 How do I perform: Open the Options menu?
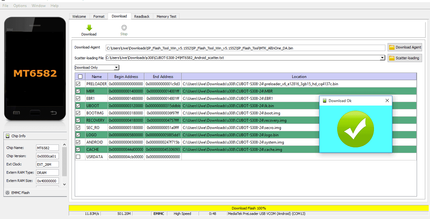20,6
